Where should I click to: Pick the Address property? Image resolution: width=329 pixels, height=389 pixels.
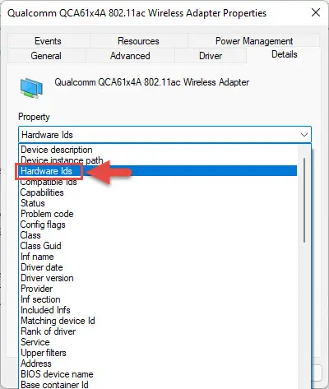click(x=159, y=364)
